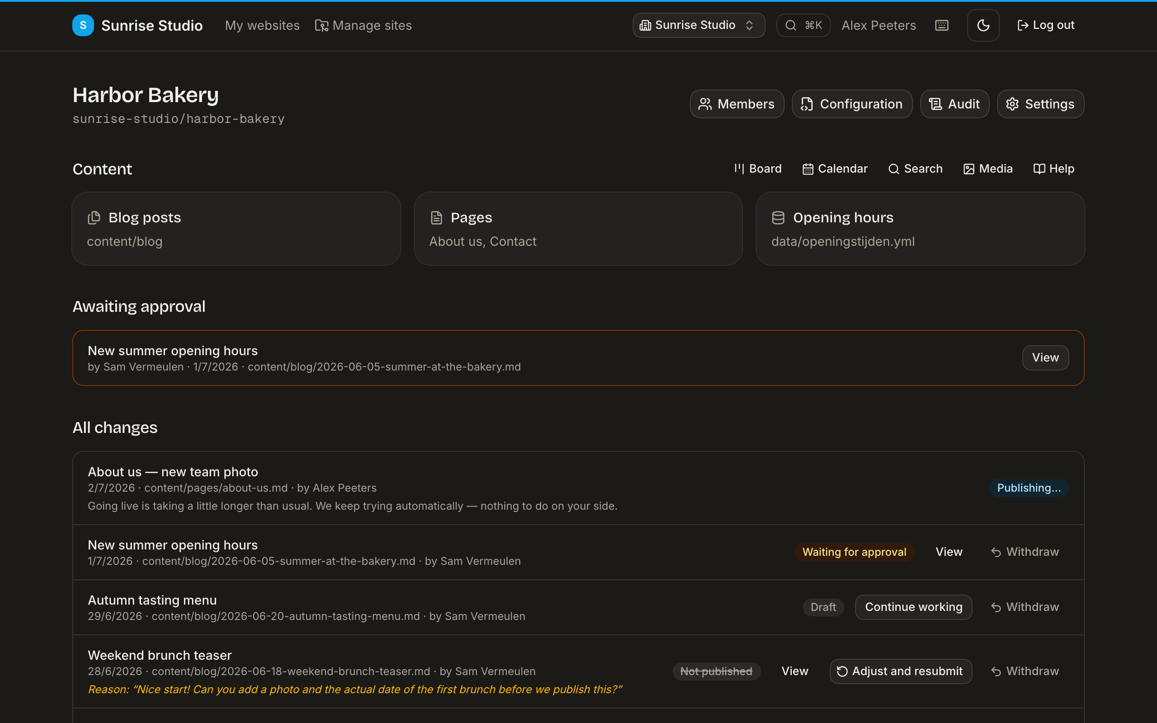The image size is (1157, 723).
Task: Open the Audit log
Action: point(954,104)
